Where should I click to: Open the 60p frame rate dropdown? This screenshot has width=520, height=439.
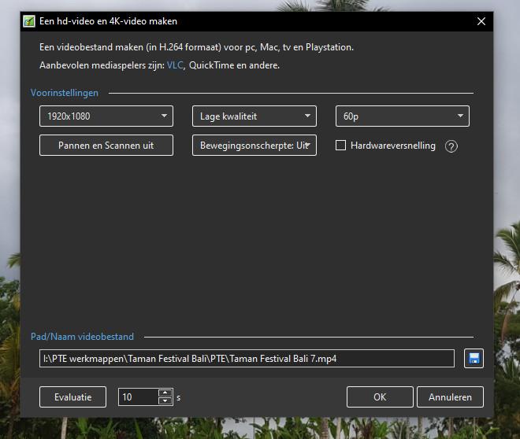tap(402, 116)
